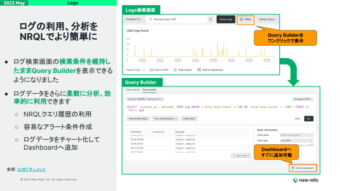Click the account_id column header
The height and width of the screenshot is (191, 340).
158,132
